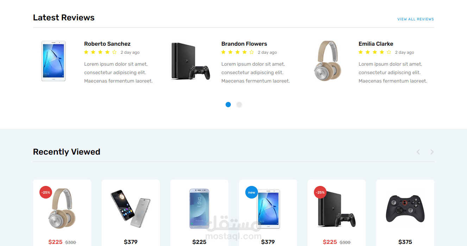
Task: Open the black game controller product priced $375
Action: (405, 213)
